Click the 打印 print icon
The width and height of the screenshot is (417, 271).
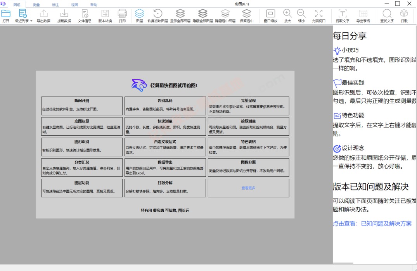point(122,13)
